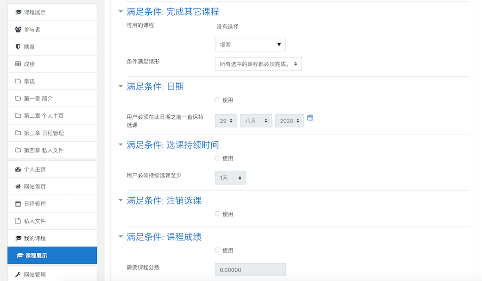The height and width of the screenshot is (281, 482).
Task: Click the 勋章 badge shield icon
Action: point(18,47)
